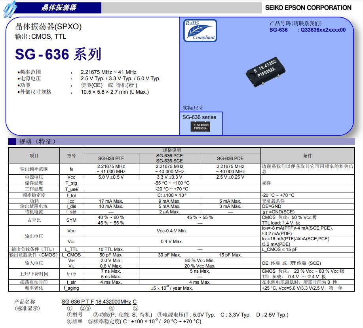Click the -55 °C ~ +100 °C storage temperature cell
The height and width of the screenshot is (328, 363).
pyautogui.click(x=172, y=183)
